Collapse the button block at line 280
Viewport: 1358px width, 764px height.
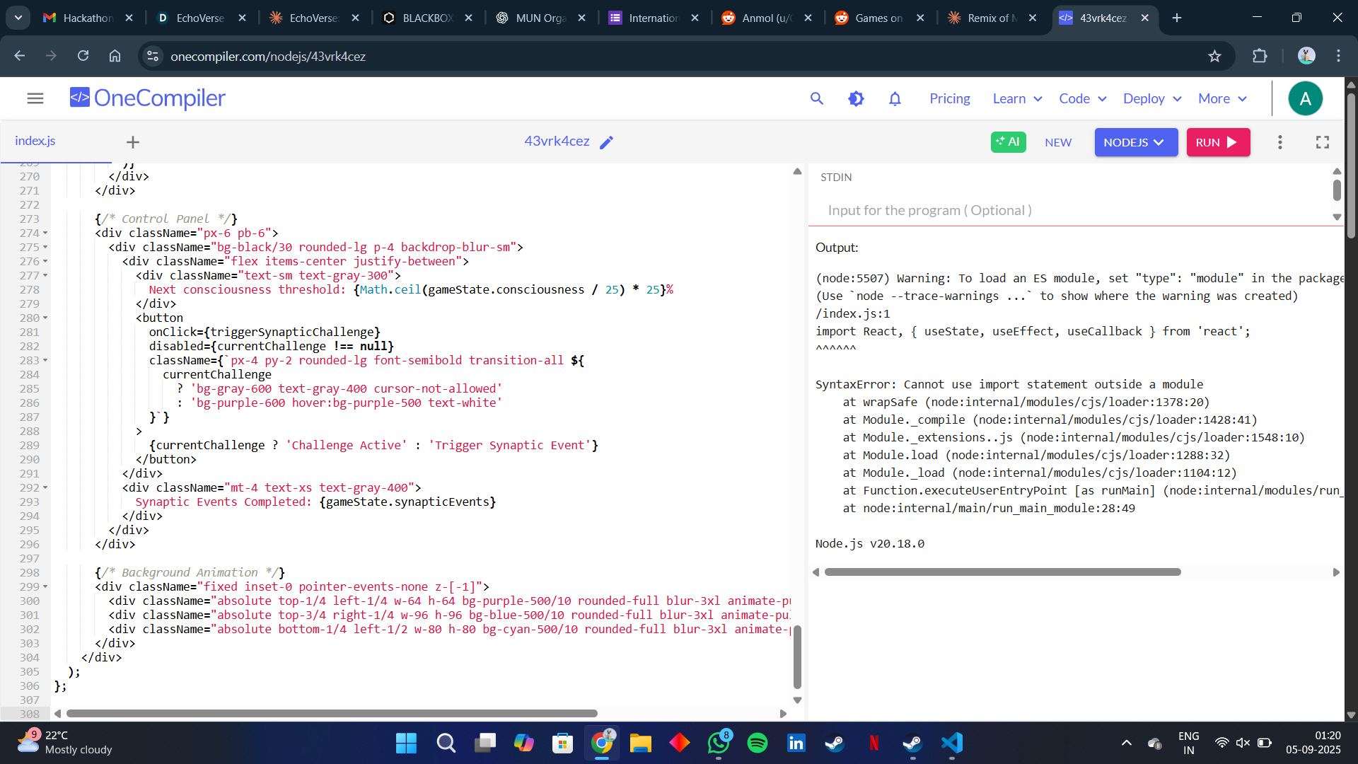click(45, 318)
